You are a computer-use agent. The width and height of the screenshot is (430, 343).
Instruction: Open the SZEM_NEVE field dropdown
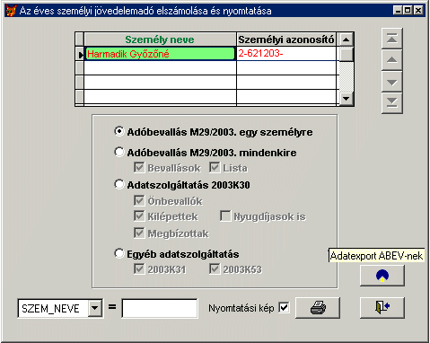(95, 308)
